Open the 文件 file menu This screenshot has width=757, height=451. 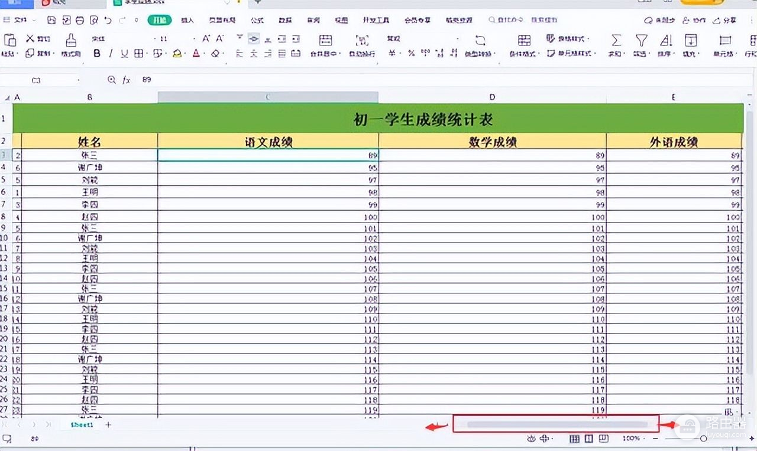21,20
